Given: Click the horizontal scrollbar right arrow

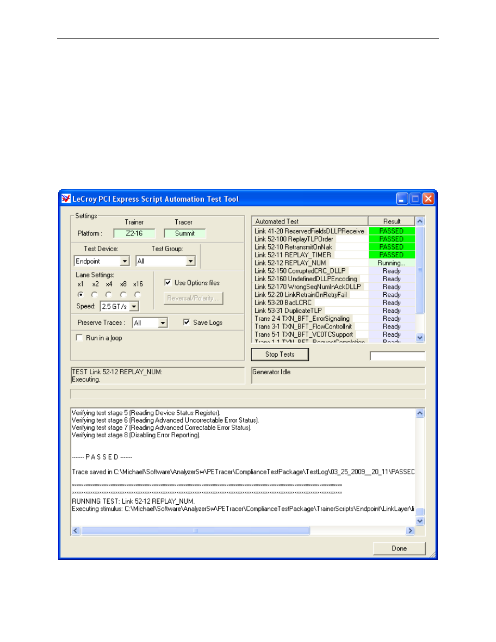Looking at the screenshot, I should click(410, 531).
